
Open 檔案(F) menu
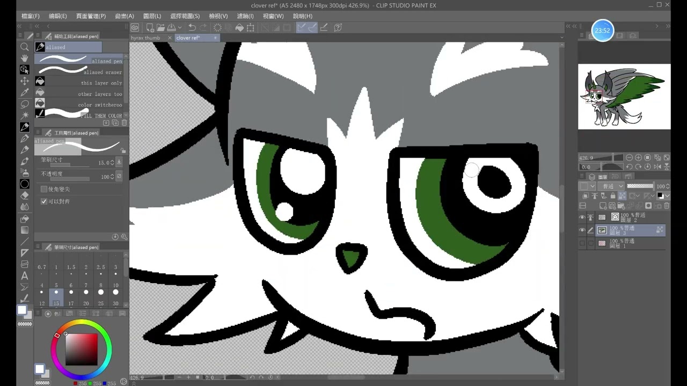tap(30, 16)
